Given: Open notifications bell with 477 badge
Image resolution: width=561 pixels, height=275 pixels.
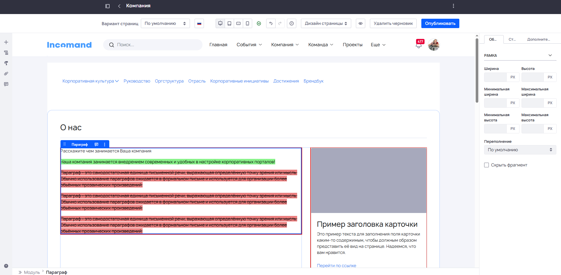Looking at the screenshot, I should [x=419, y=45].
